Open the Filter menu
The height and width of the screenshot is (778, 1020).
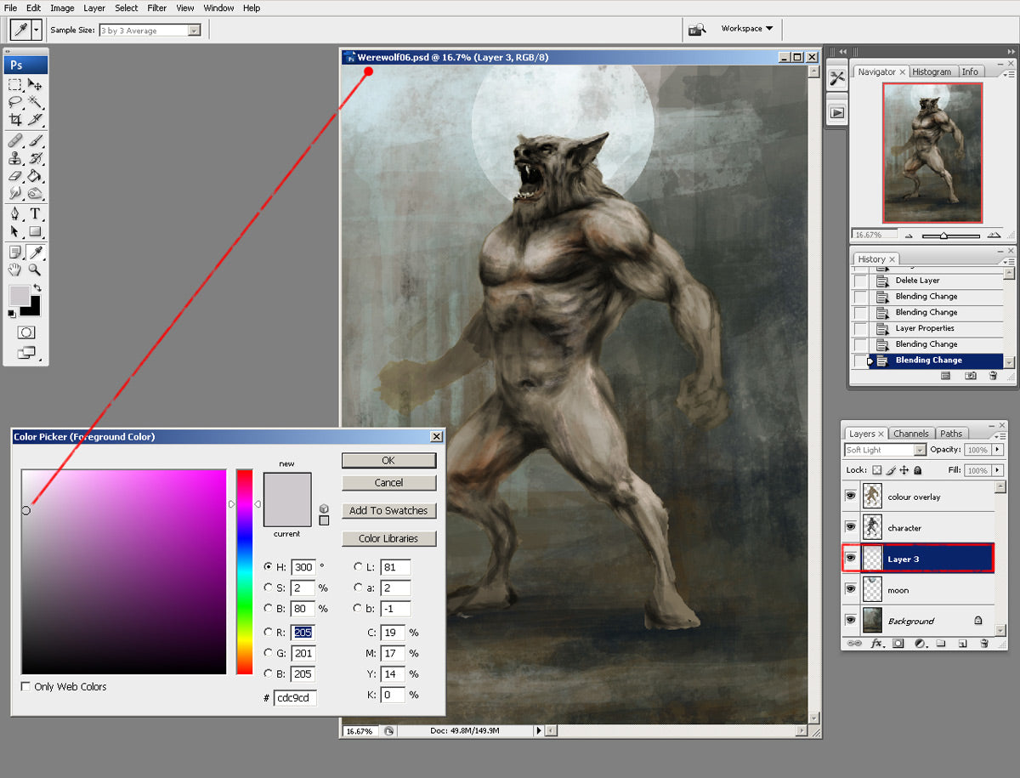point(156,8)
